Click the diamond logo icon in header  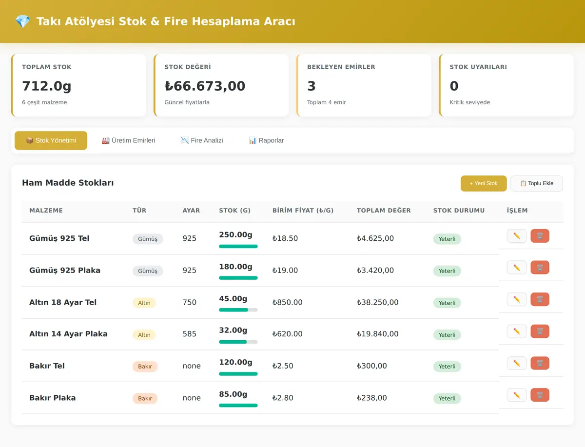pyautogui.click(x=22, y=21)
